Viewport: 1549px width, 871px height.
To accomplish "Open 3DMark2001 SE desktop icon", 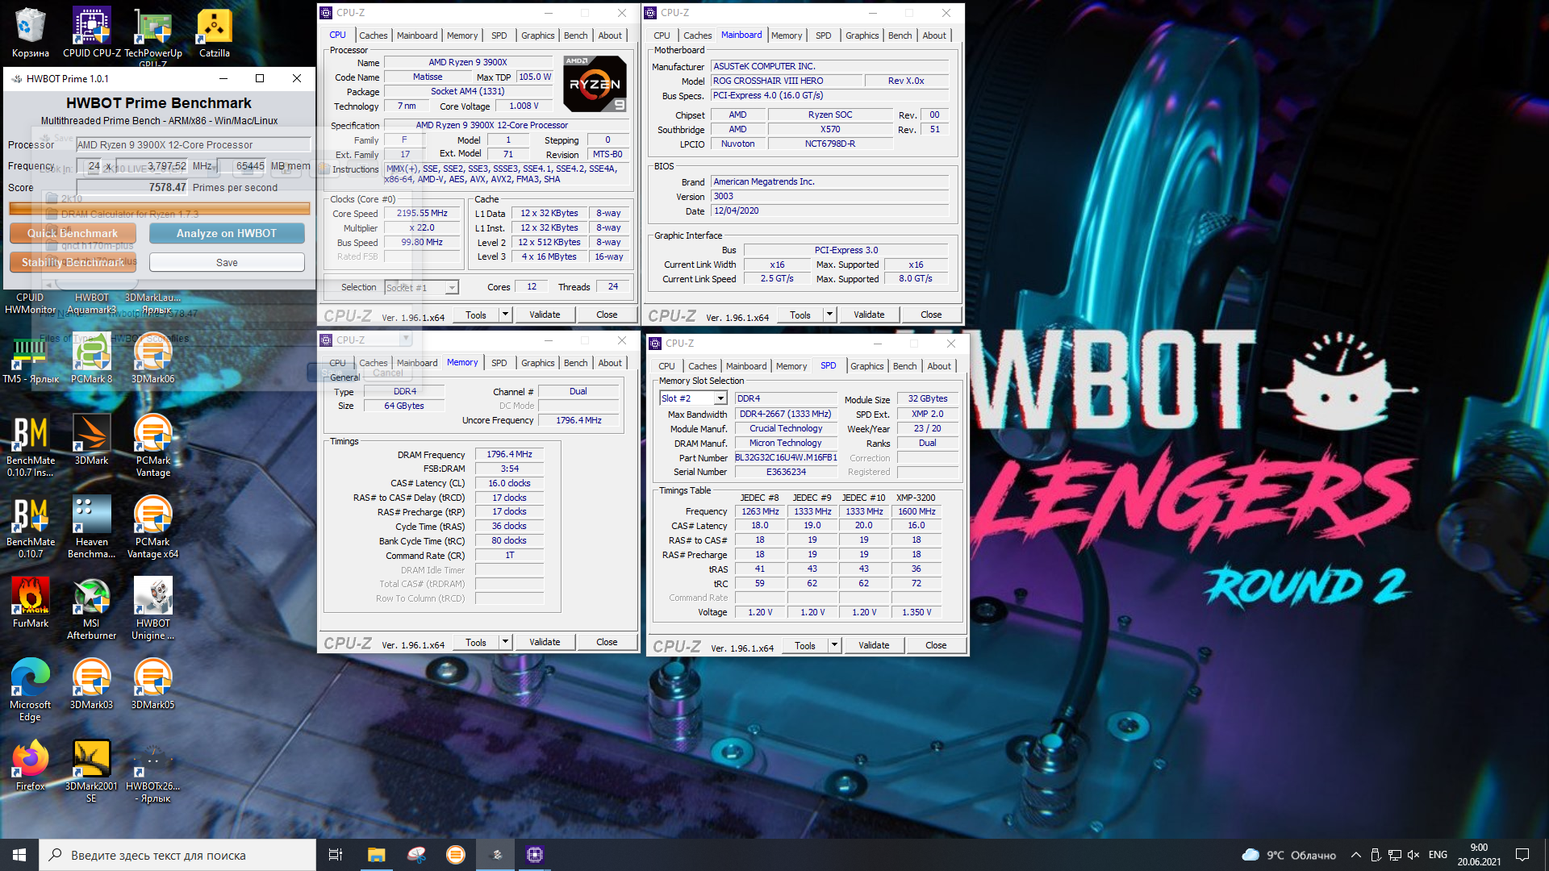I will coord(91,772).
